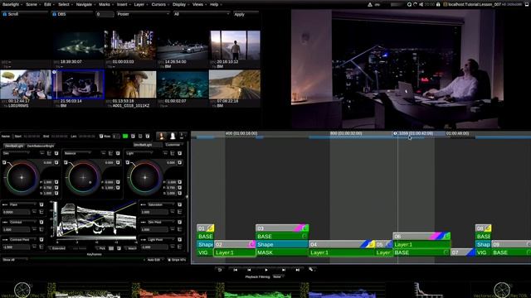Click the white silhouette matte icon
The image size is (531, 298).
(173, 136)
